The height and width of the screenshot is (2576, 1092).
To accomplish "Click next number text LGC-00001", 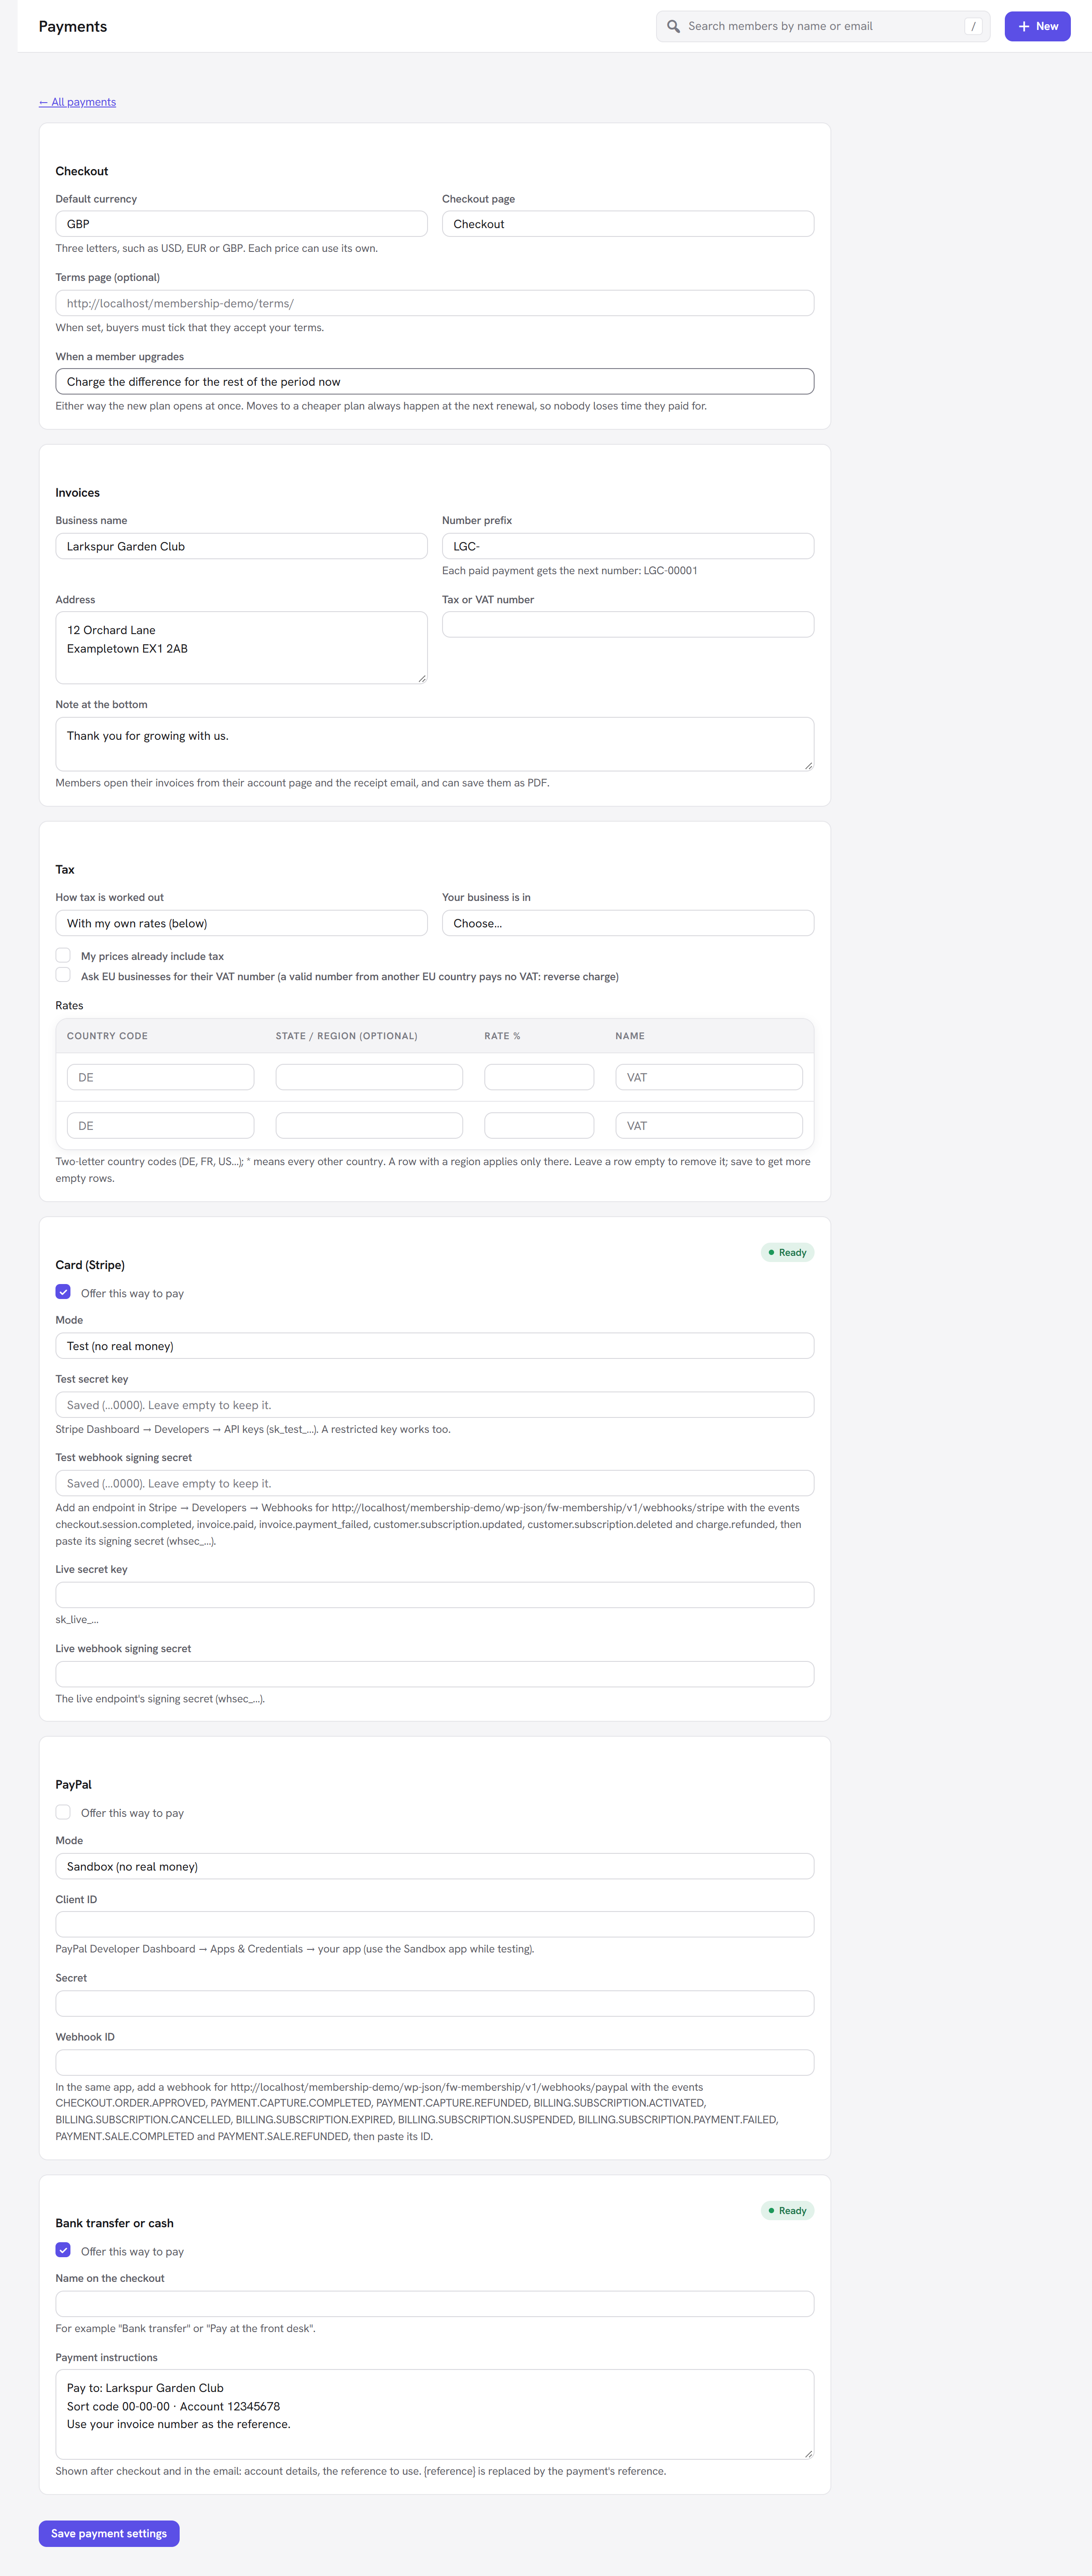I will 670,571.
